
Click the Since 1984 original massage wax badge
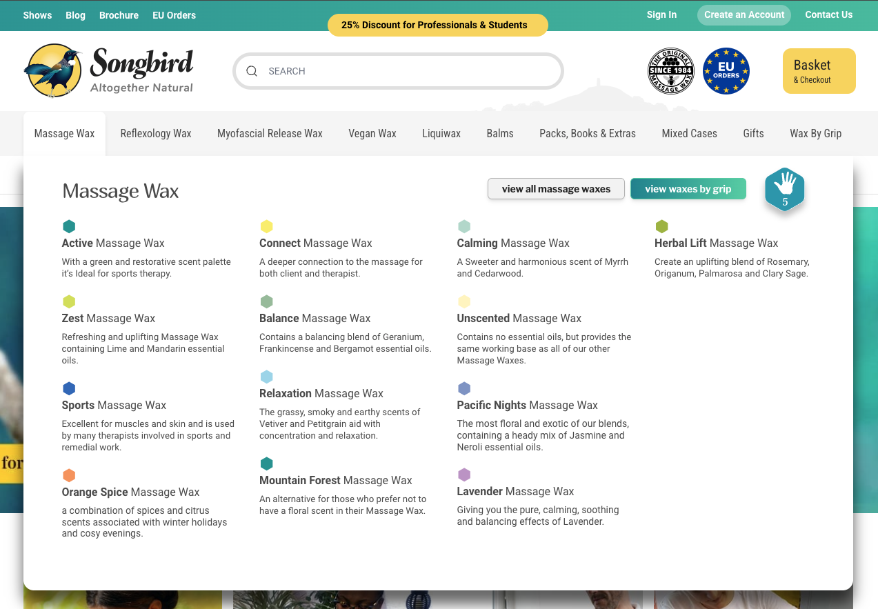(670, 71)
